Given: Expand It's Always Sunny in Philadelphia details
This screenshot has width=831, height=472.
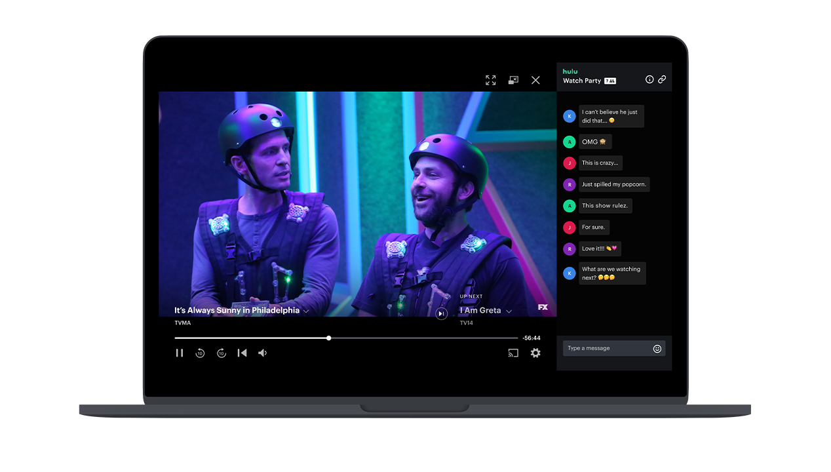Looking at the screenshot, I should (x=306, y=311).
